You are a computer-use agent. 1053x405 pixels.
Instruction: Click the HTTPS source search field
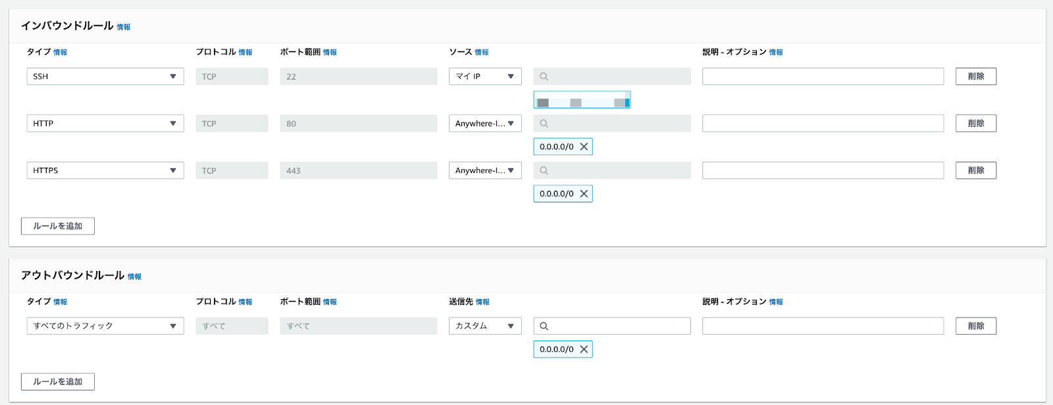pos(612,170)
